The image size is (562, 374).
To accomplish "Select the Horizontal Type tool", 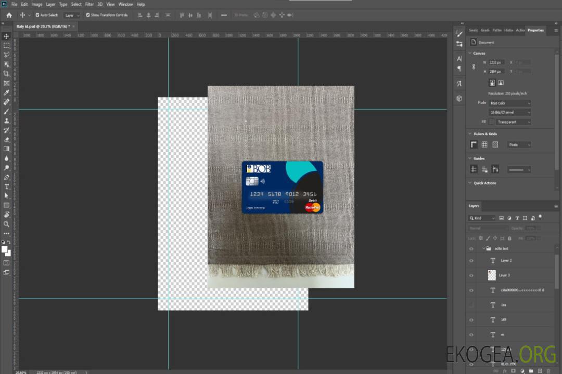I will 6,186.
